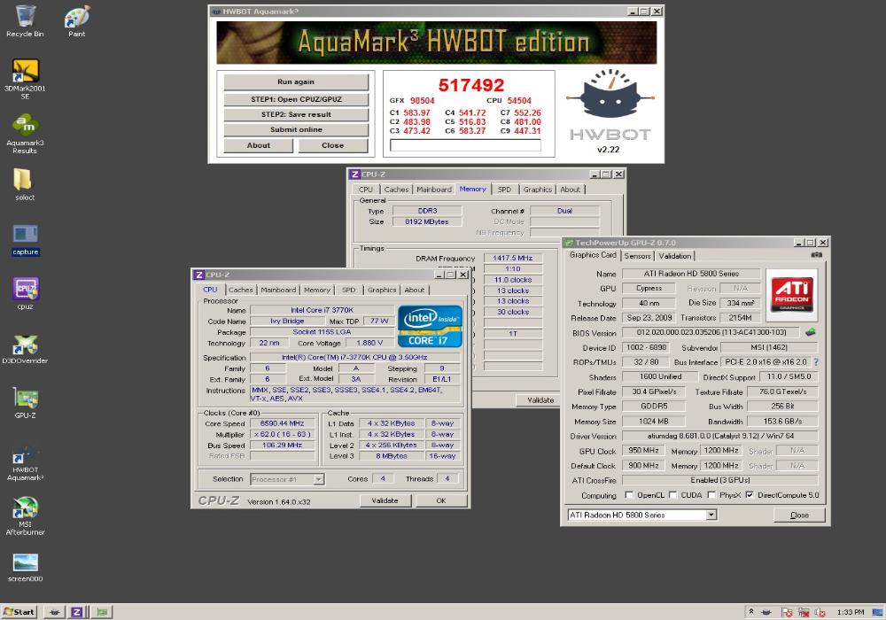
Task: Click the HWBOT robot logo
Action: pyautogui.click(x=610, y=94)
